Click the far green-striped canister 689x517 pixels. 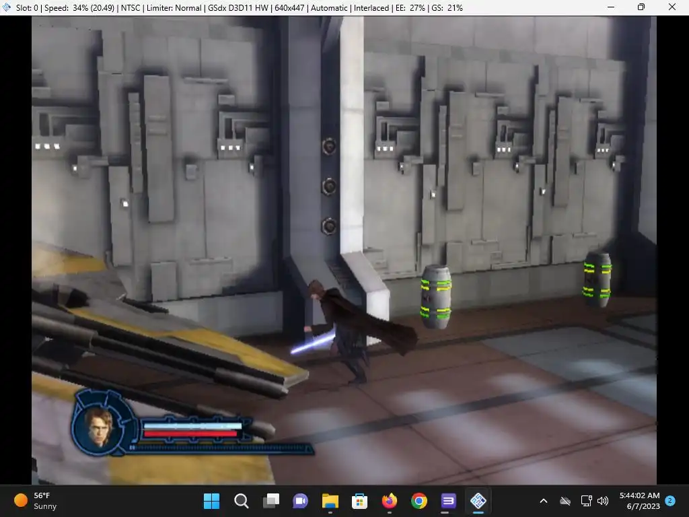coord(597,280)
